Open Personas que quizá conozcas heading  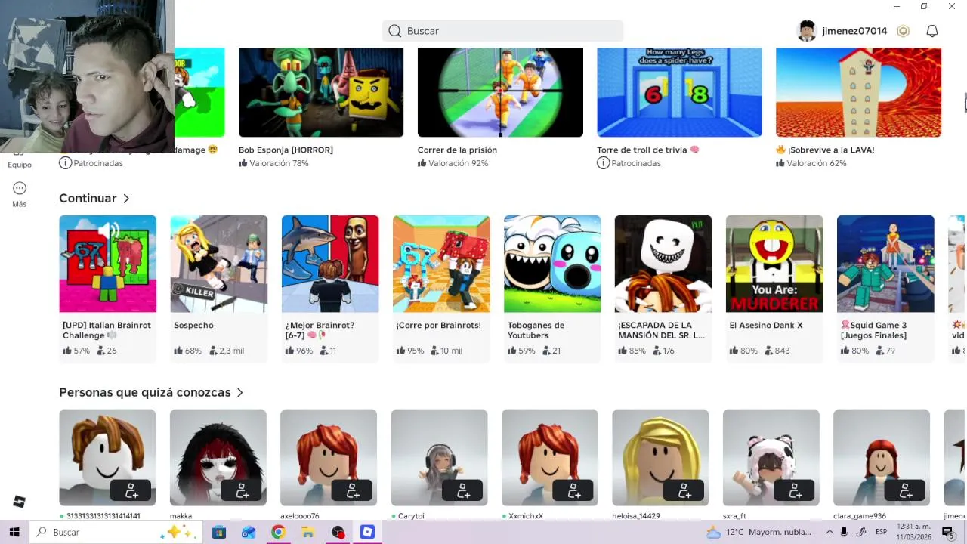[145, 392]
